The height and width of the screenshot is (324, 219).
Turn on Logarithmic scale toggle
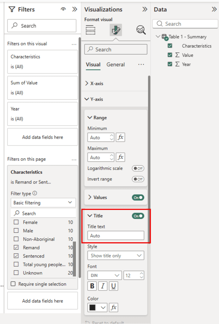(138, 168)
